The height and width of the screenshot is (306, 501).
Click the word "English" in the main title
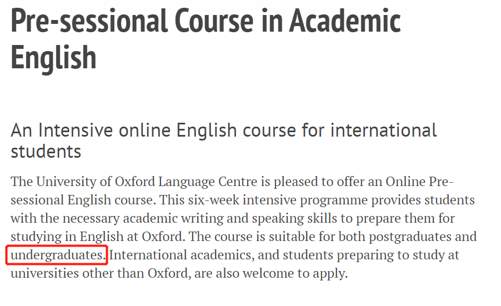53,58
